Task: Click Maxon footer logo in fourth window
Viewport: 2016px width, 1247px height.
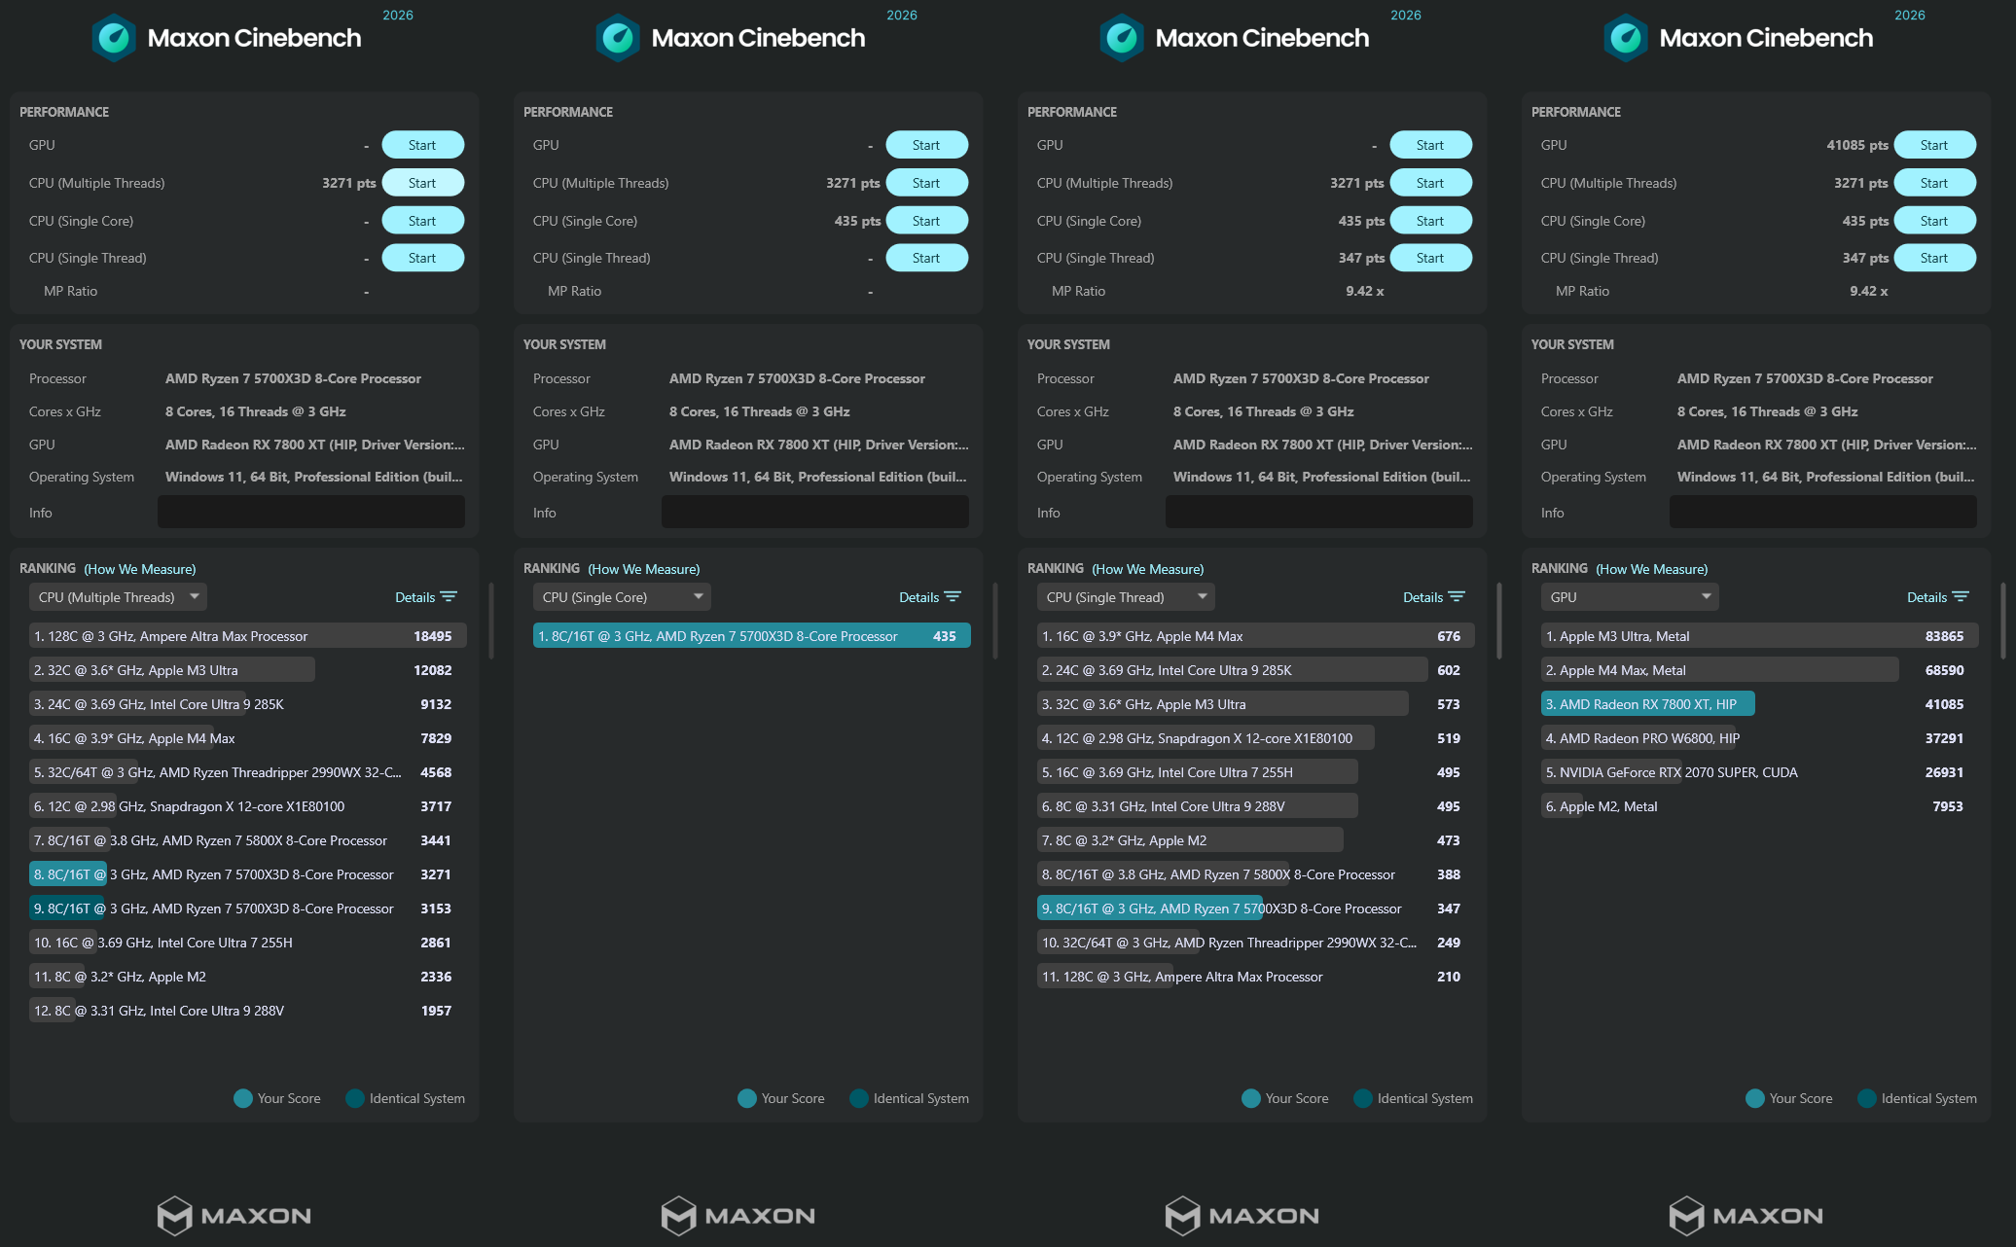Action: click(x=1746, y=1215)
